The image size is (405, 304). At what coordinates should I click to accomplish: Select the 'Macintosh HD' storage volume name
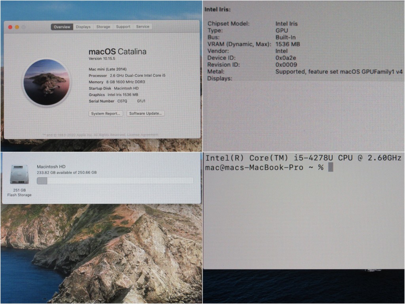click(51, 167)
